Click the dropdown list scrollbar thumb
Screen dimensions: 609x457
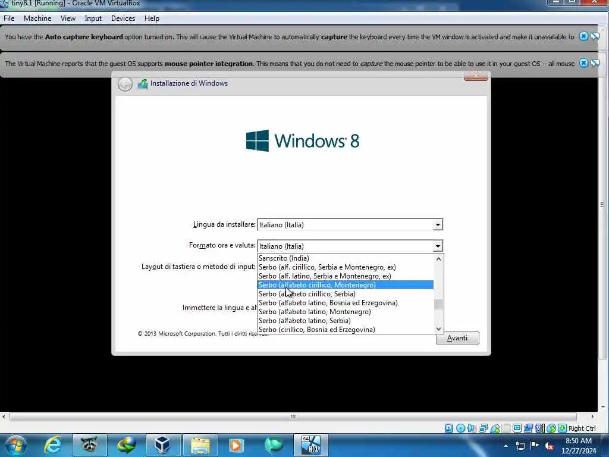pos(438,304)
